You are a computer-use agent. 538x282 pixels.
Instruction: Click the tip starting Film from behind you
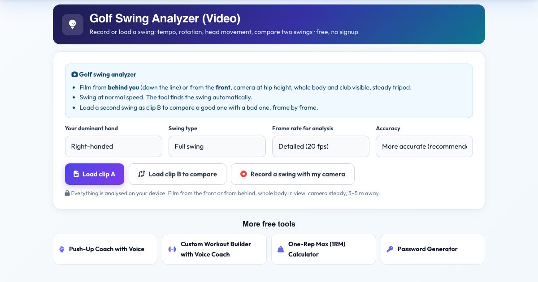coord(245,87)
